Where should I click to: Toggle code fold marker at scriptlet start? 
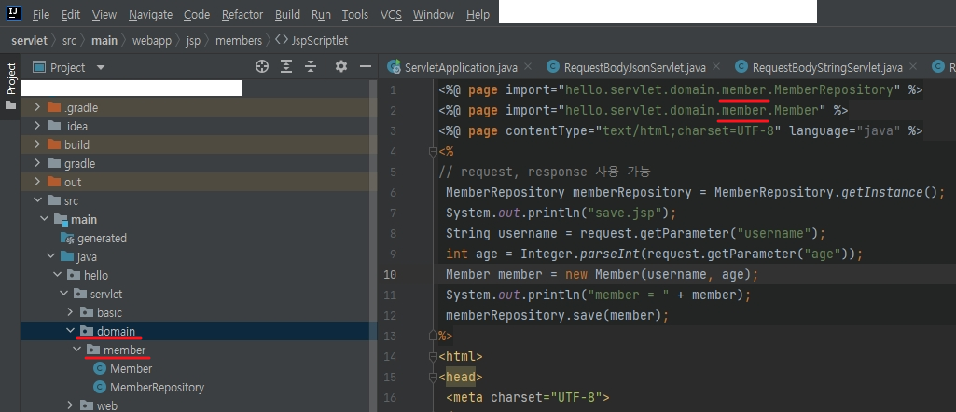(x=432, y=151)
